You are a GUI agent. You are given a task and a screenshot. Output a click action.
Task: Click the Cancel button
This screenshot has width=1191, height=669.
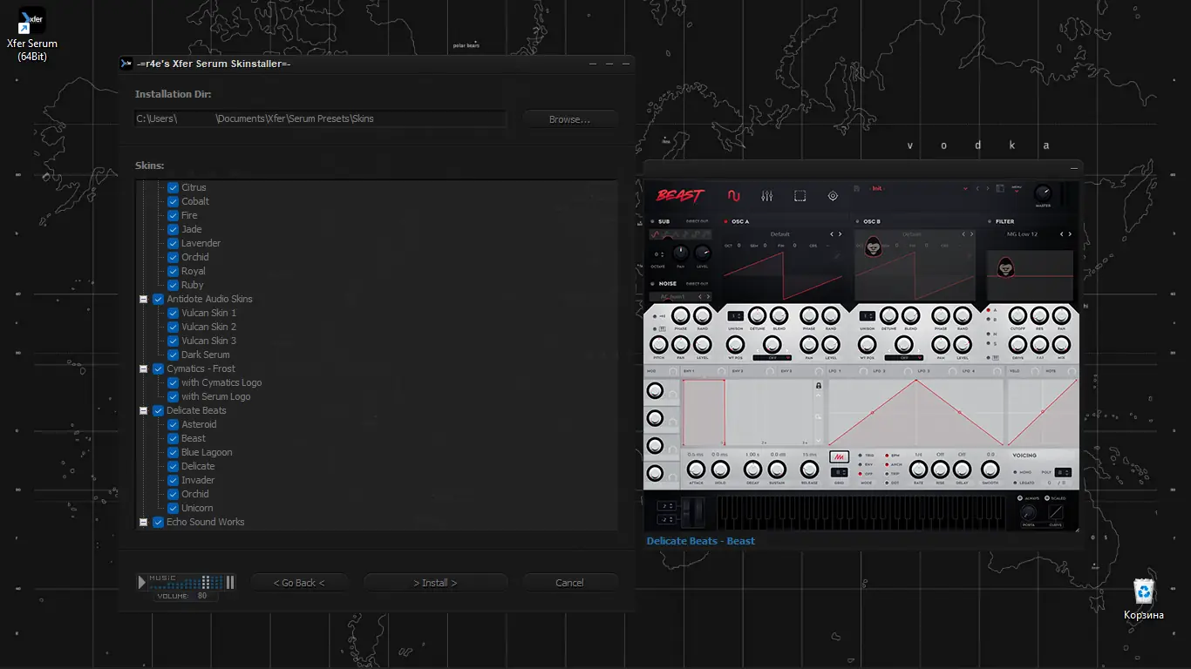pyautogui.click(x=569, y=583)
